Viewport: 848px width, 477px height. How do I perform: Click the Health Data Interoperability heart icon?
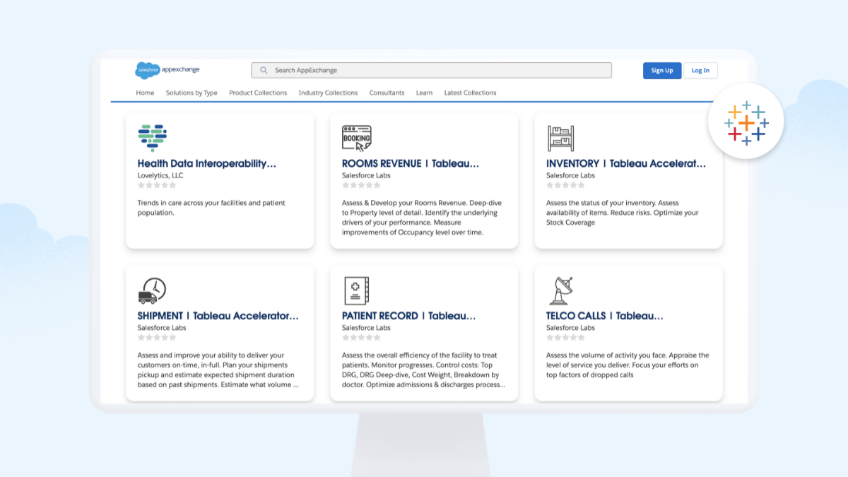click(152, 137)
